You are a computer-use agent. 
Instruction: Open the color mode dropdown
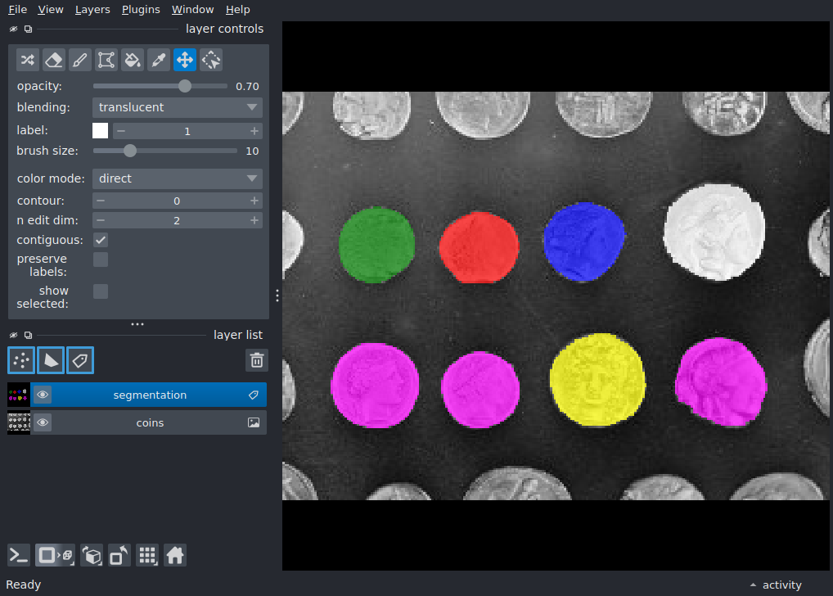click(178, 178)
